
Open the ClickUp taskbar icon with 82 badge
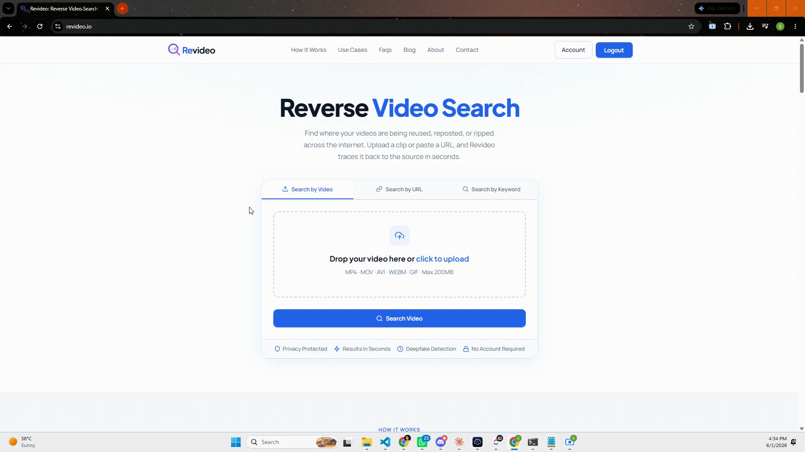pos(497,442)
